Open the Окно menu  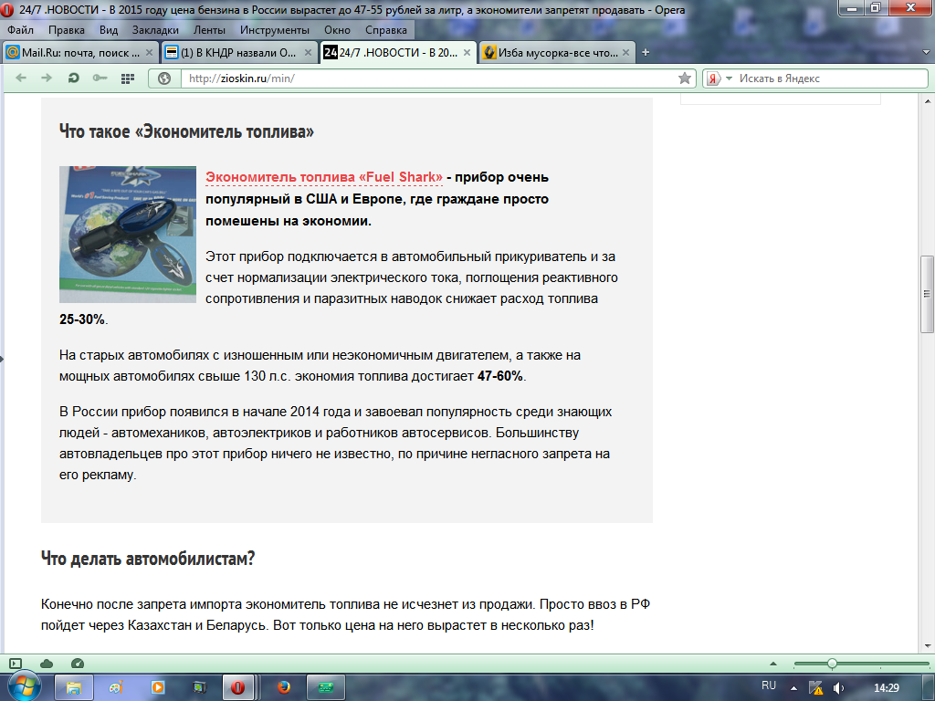click(x=338, y=30)
